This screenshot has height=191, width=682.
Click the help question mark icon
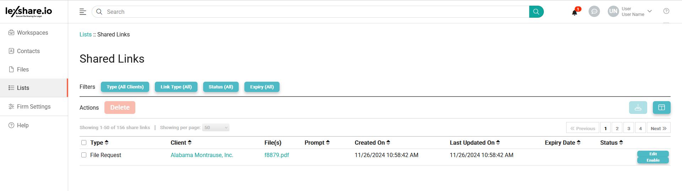pyautogui.click(x=666, y=11)
